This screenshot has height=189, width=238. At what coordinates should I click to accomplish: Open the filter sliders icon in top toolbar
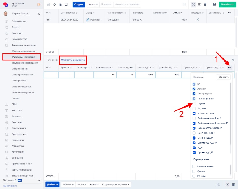point(184,5)
